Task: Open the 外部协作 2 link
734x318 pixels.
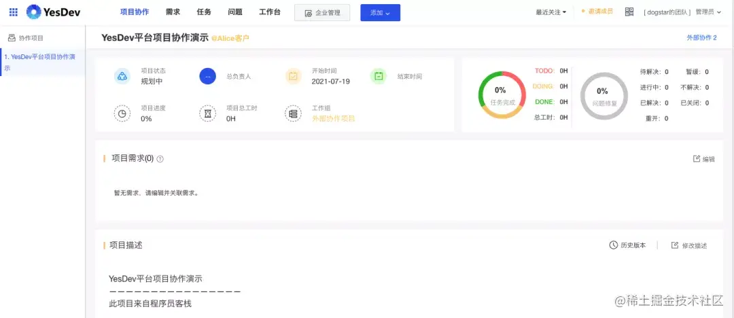Action: tap(701, 38)
